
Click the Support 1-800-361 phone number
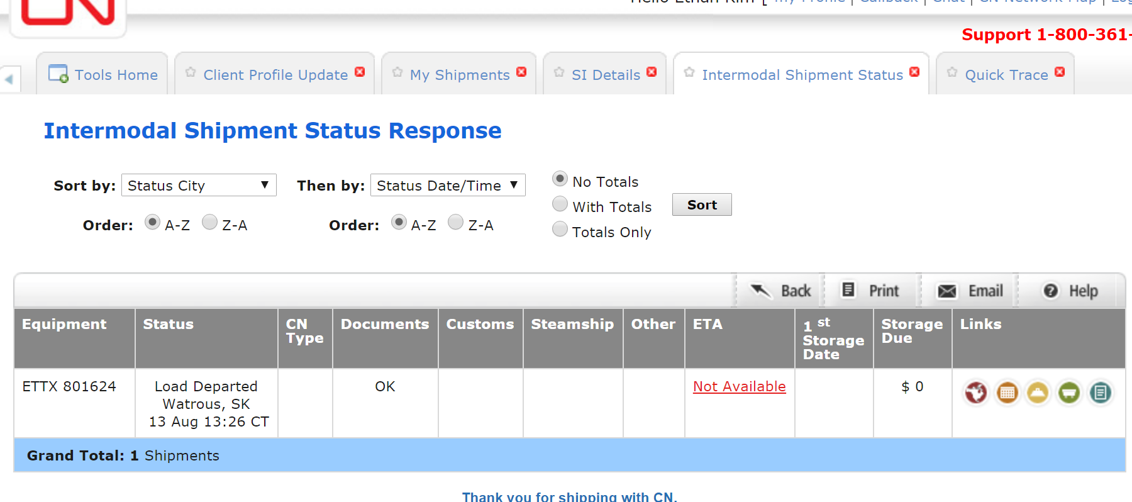(1046, 35)
